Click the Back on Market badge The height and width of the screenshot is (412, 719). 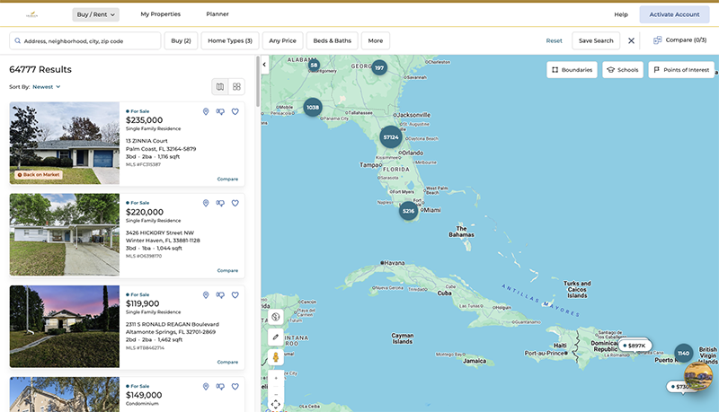pyautogui.click(x=39, y=175)
